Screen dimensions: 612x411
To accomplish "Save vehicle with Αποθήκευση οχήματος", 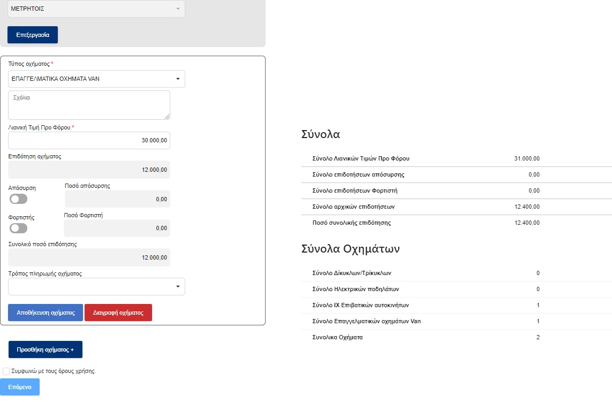I will coord(46,313).
